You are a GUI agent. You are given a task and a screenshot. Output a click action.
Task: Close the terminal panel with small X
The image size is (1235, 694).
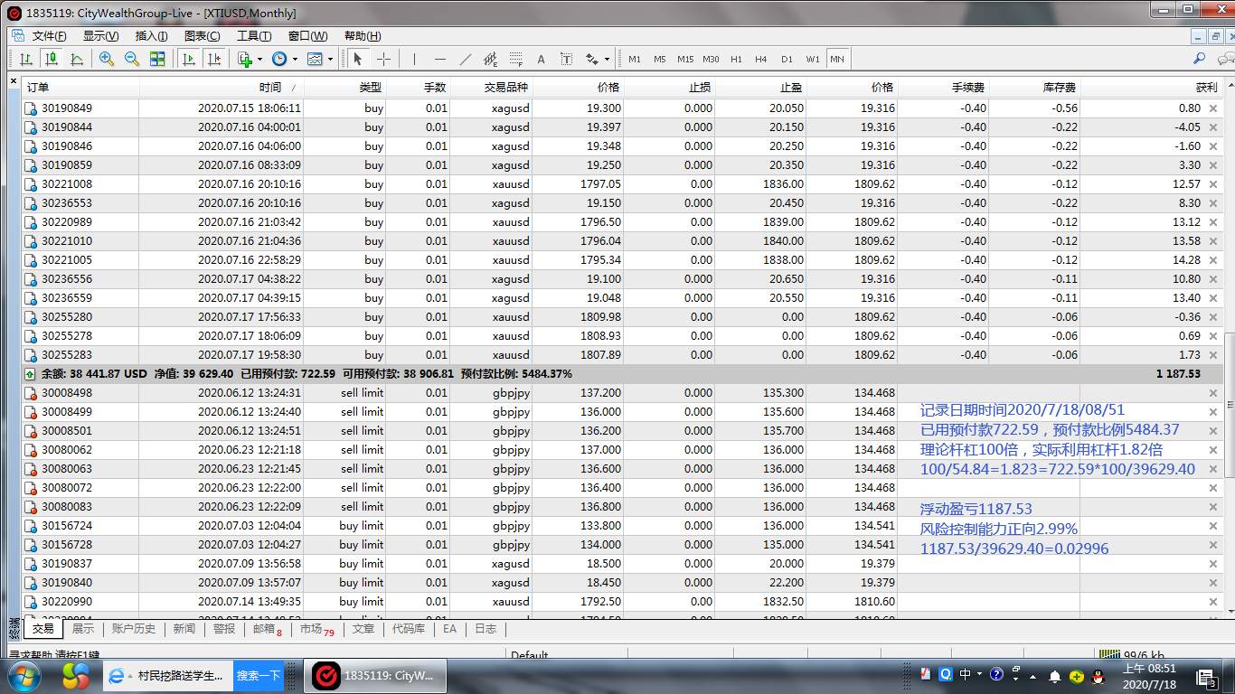tap(13, 81)
